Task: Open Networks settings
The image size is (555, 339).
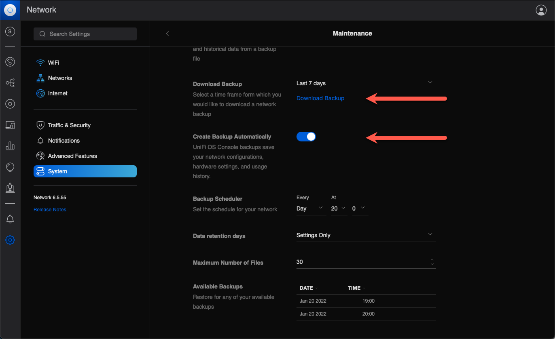Action: (85, 78)
